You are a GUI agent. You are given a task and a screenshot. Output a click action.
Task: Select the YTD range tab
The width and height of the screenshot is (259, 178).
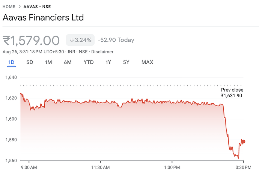[89, 62]
